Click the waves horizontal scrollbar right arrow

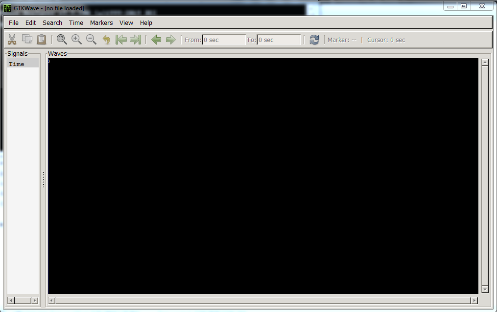[x=474, y=300]
